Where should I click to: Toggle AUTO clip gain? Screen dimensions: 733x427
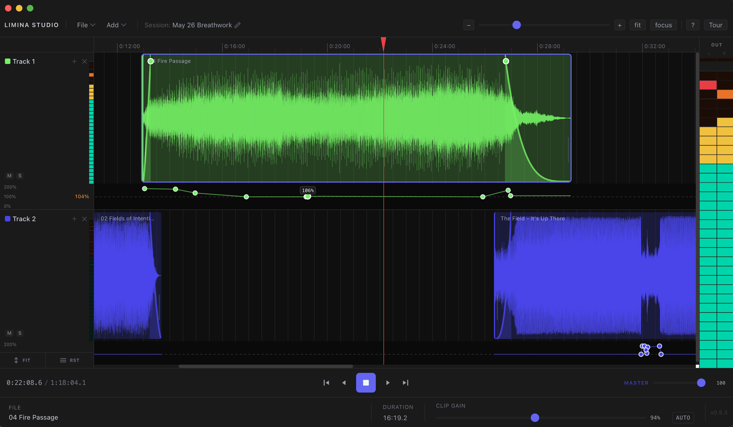(x=683, y=417)
